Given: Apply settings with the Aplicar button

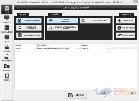Looking at the screenshot, I should (76, 95).
